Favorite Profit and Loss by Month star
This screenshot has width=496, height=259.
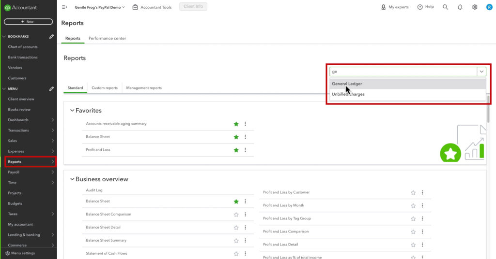click(x=413, y=206)
